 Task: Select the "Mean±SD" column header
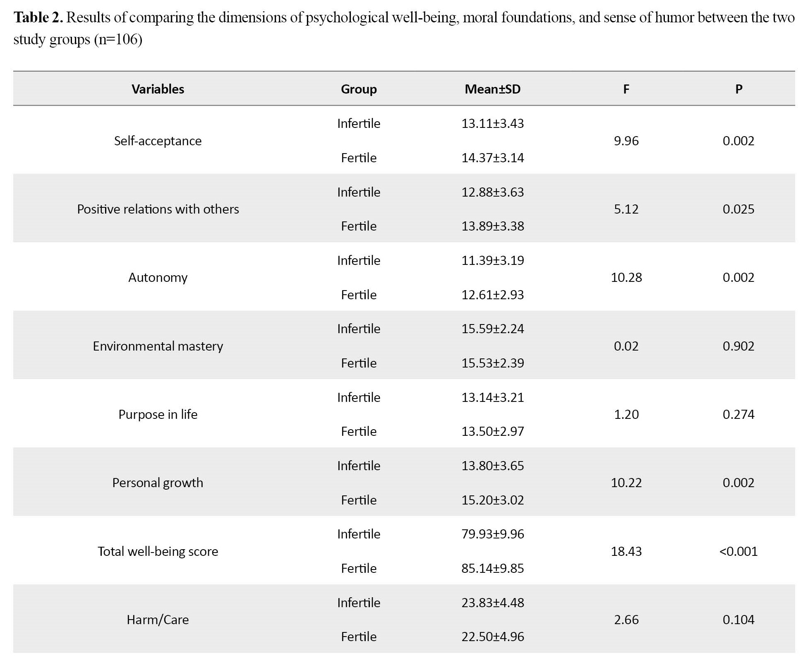[492, 89]
